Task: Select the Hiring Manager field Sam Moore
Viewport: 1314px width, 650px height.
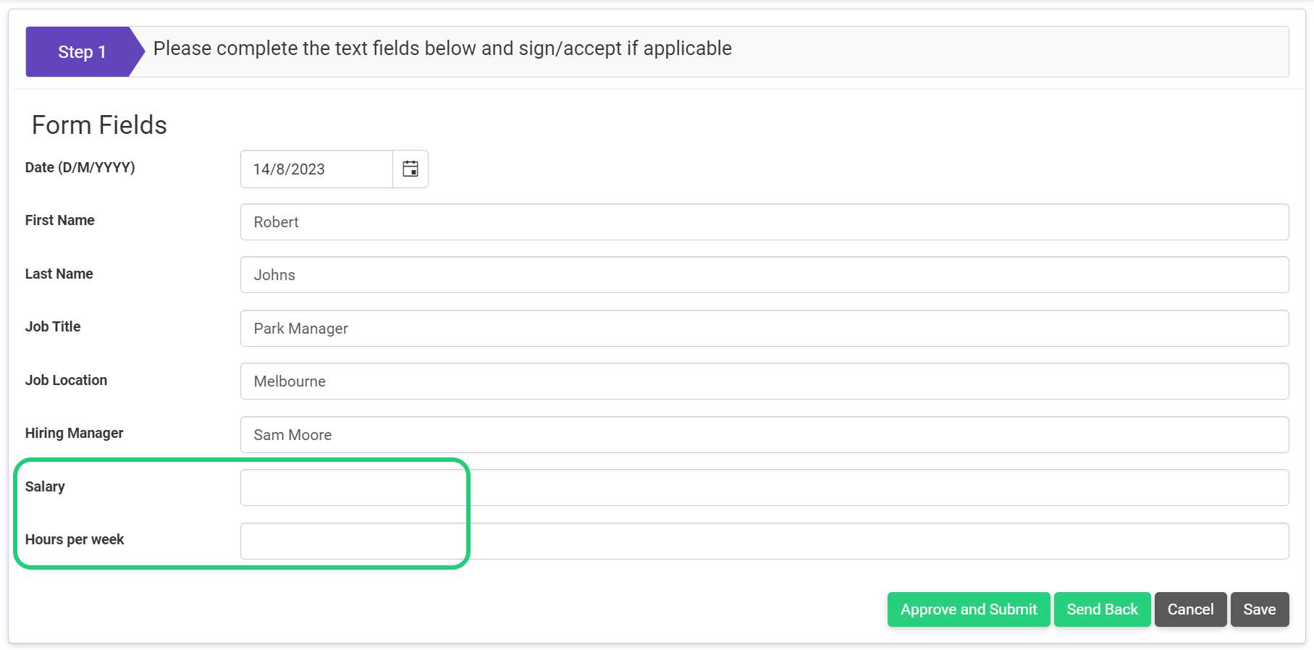Action: 765,434
